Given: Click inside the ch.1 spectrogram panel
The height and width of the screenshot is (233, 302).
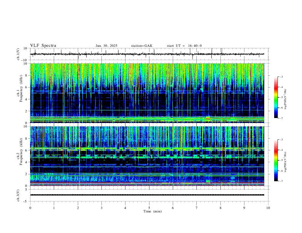Looking at the screenshot, I should [147, 93].
